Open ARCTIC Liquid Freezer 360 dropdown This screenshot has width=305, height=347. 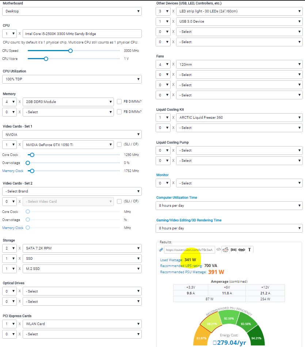(239, 118)
